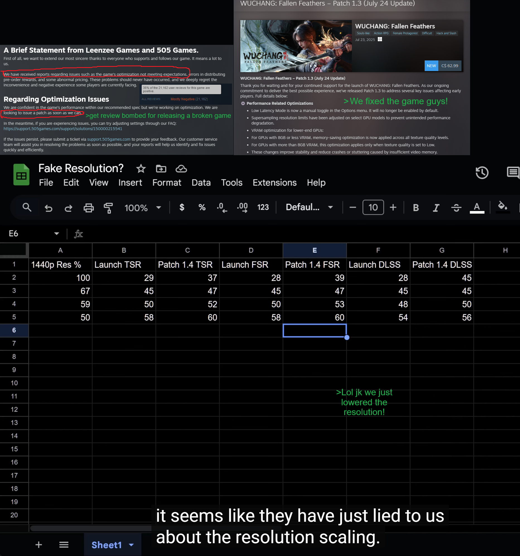Open the all sheets list icon
This screenshot has height=556, width=520.
pyautogui.click(x=64, y=545)
